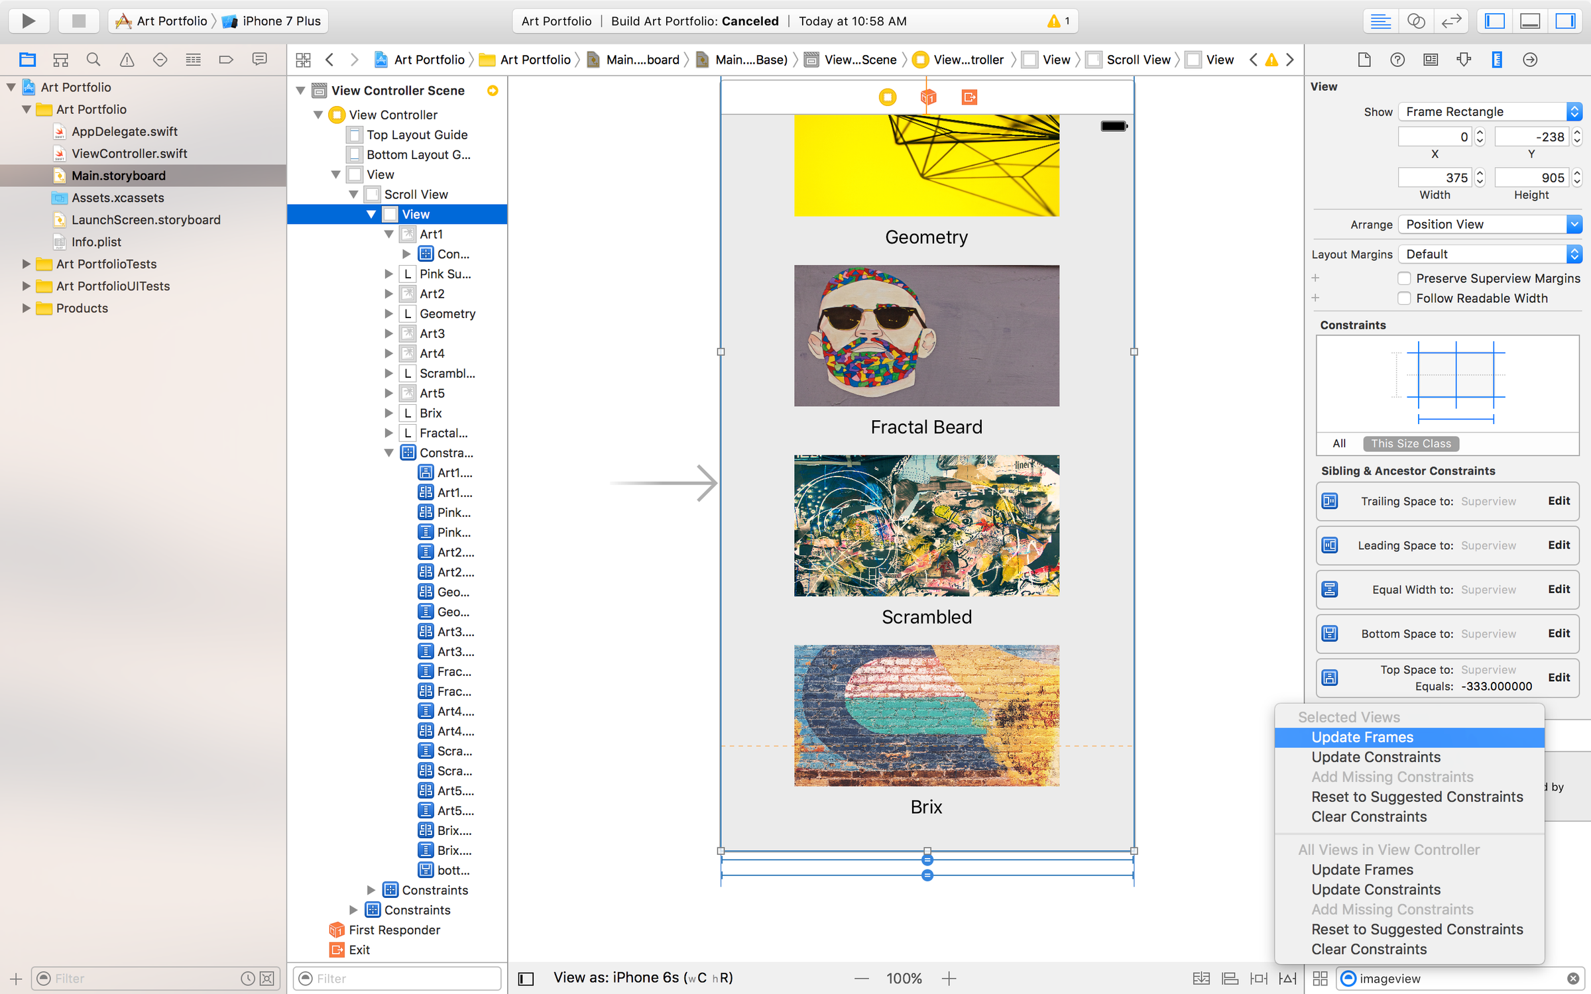The width and height of the screenshot is (1591, 994).
Task: Collapse the Scroll View outline item
Action: [x=354, y=193]
